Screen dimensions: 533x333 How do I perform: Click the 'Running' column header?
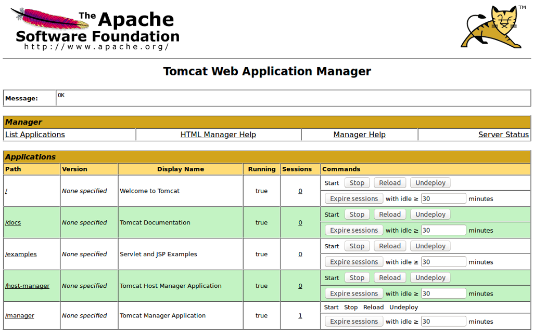pyautogui.click(x=262, y=169)
